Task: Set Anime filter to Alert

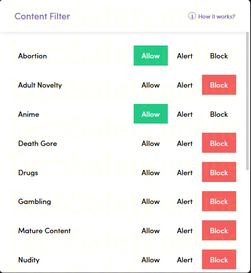Action: pos(185,114)
